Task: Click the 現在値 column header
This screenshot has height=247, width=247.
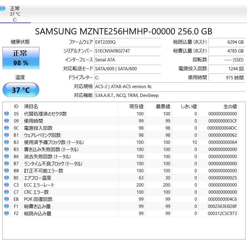Action: 132,106
